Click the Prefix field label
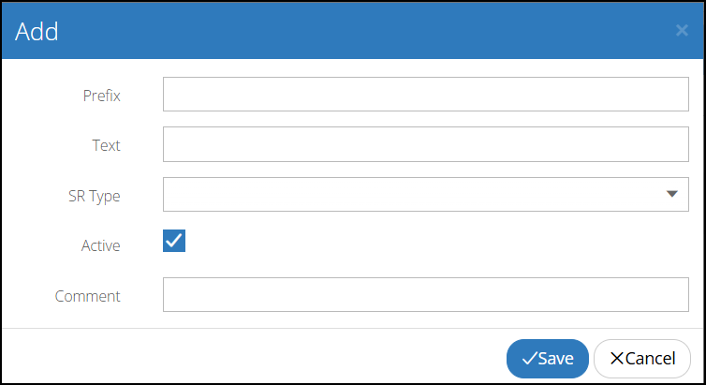This screenshot has height=385, width=706. (101, 95)
